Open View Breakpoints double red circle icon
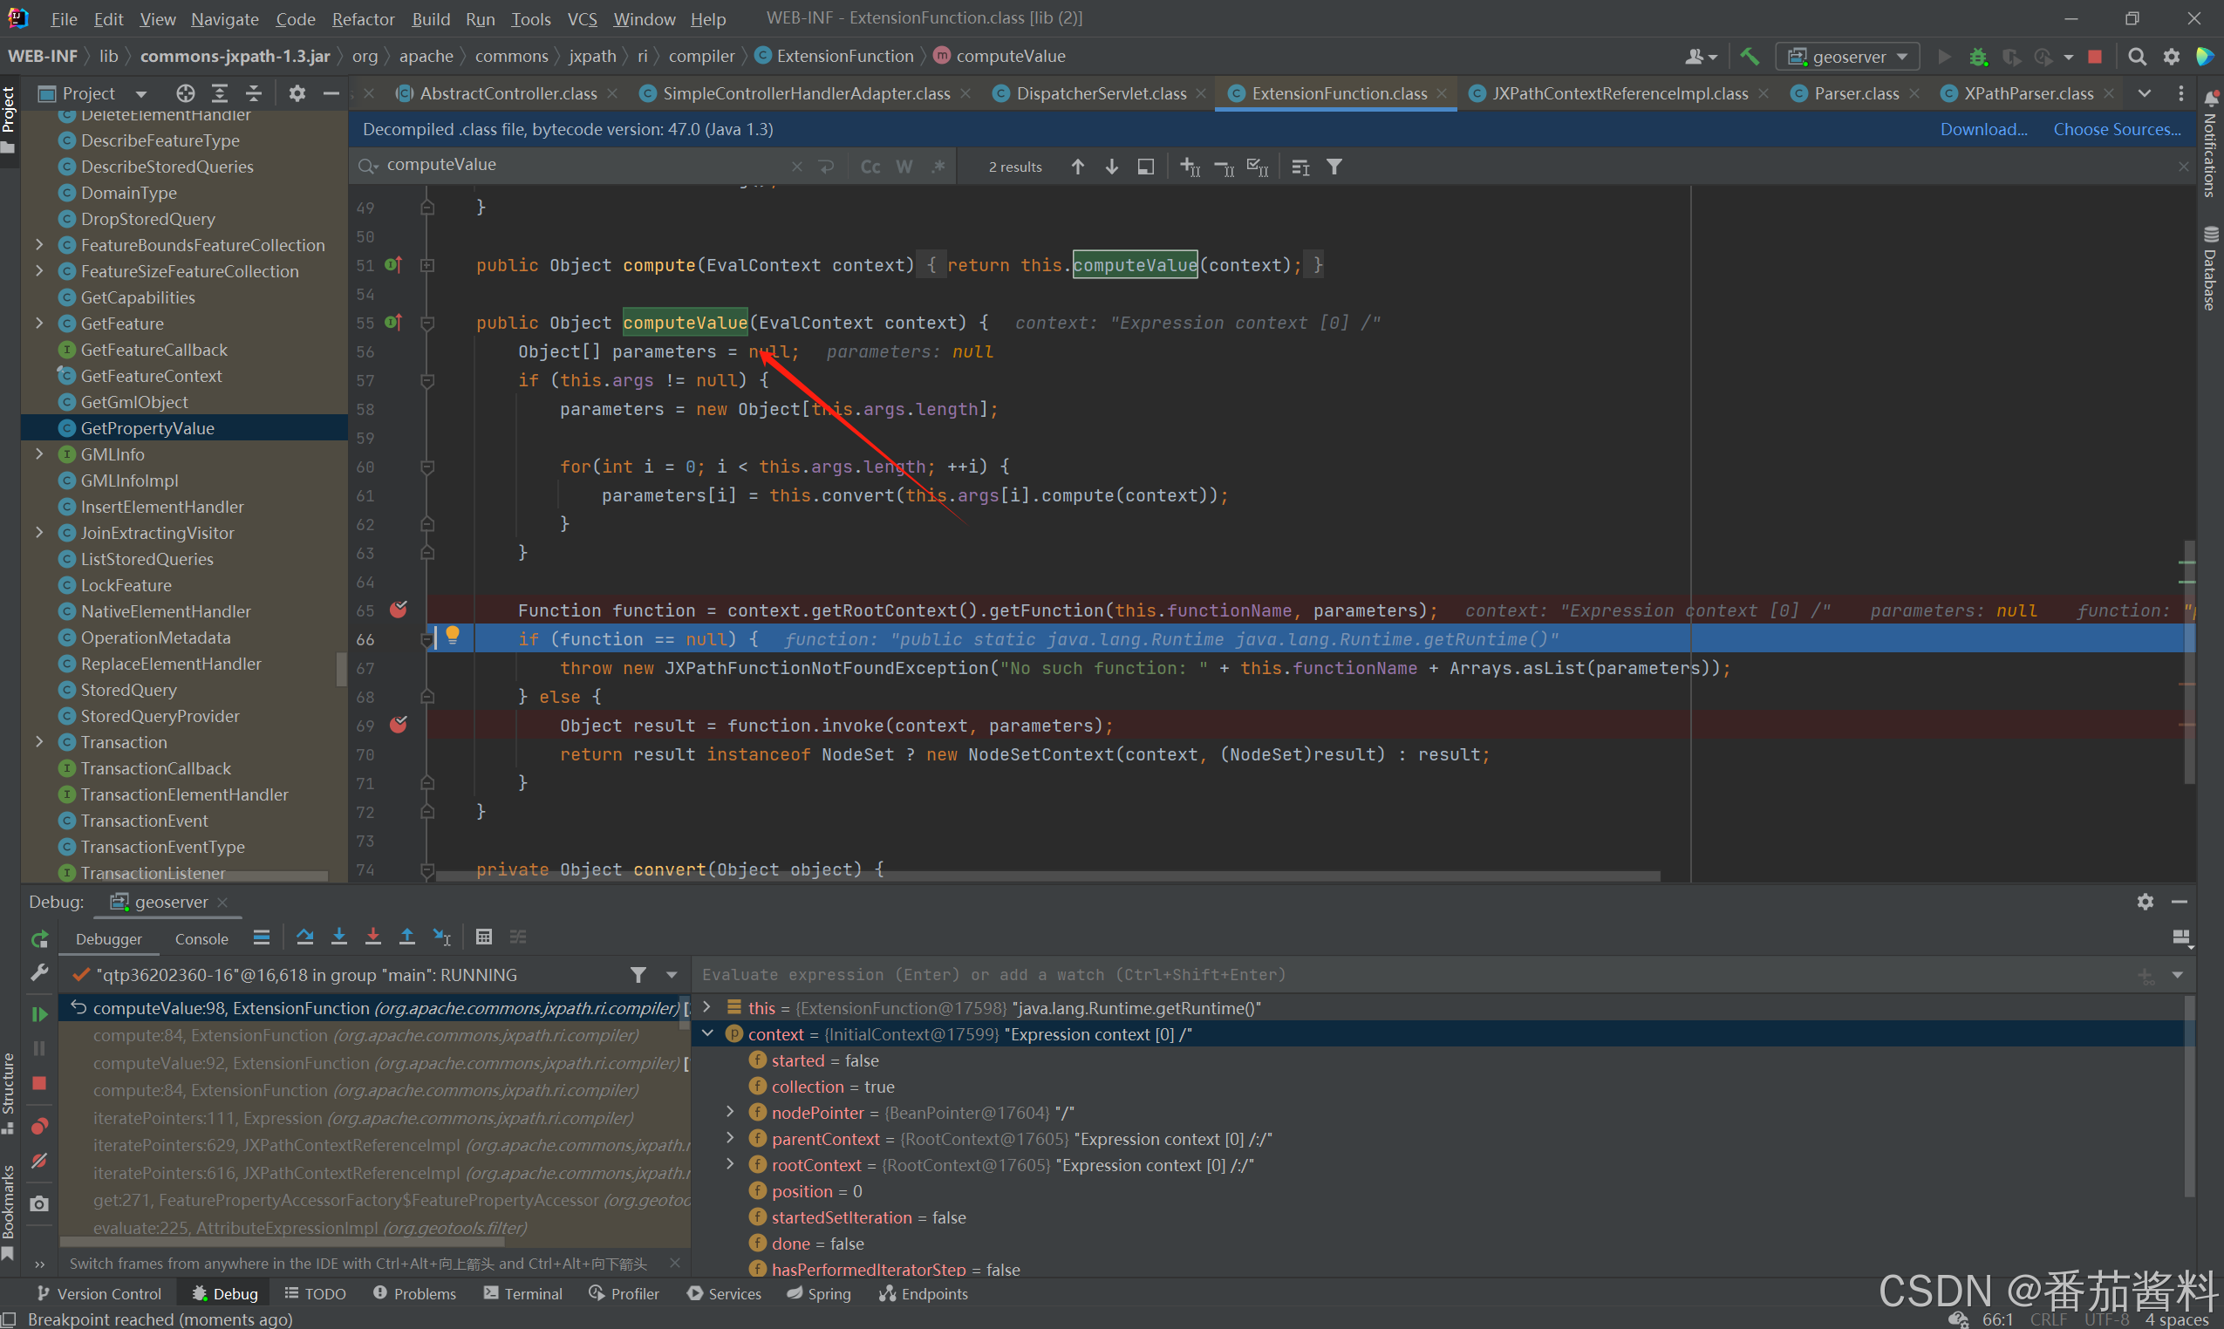This screenshot has width=2224, height=1329. 39,1126
